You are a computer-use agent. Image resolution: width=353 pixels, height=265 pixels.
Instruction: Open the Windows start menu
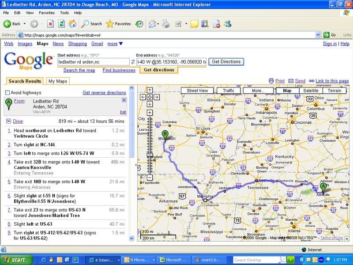(x=16, y=260)
